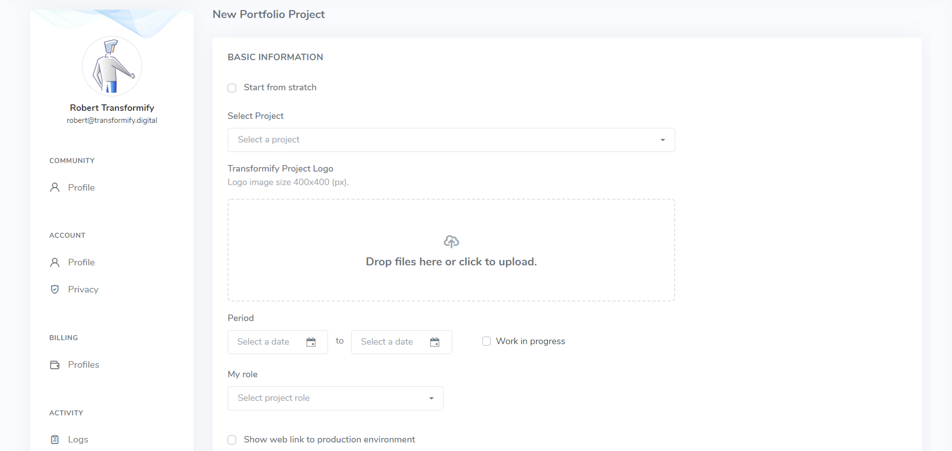Image resolution: width=952 pixels, height=451 pixels.
Task: Open the end date calendar icon
Action: (x=435, y=342)
